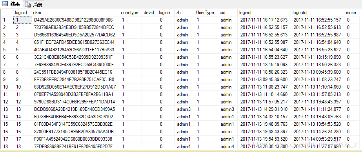Switch to the 结果 results tab

11,4
